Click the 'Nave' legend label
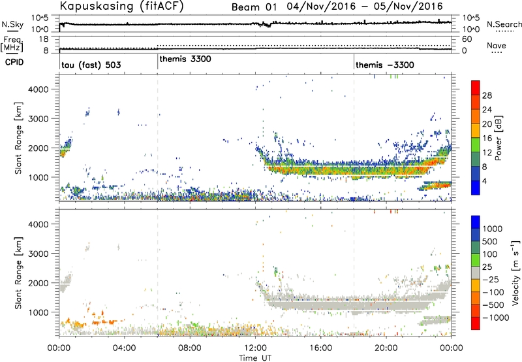Image resolution: width=522 pixels, height=362 pixels. (497, 46)
